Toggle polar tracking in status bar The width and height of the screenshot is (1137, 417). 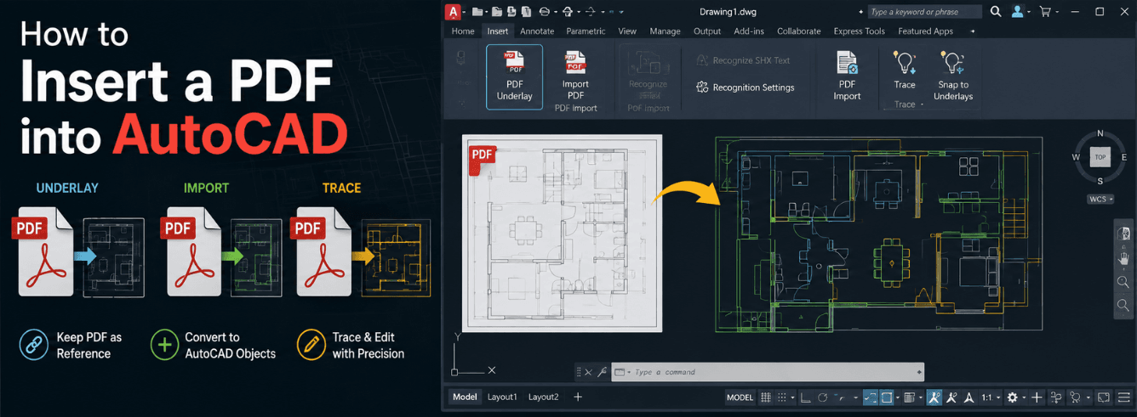(x=822, y=397)
